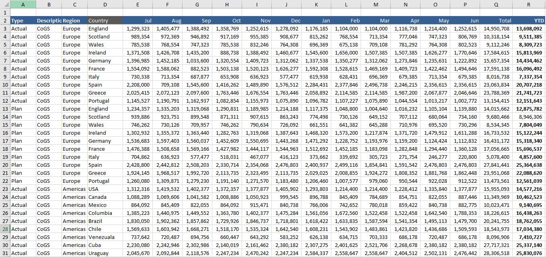The height and width of the screenshot is (257, 546).
Task: Click Chile Total value 18,543,973
Action: pyautogui.click(x=496, y=229)
